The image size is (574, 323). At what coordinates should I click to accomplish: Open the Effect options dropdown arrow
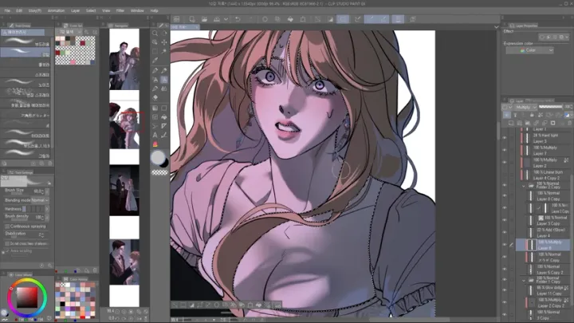567,37
